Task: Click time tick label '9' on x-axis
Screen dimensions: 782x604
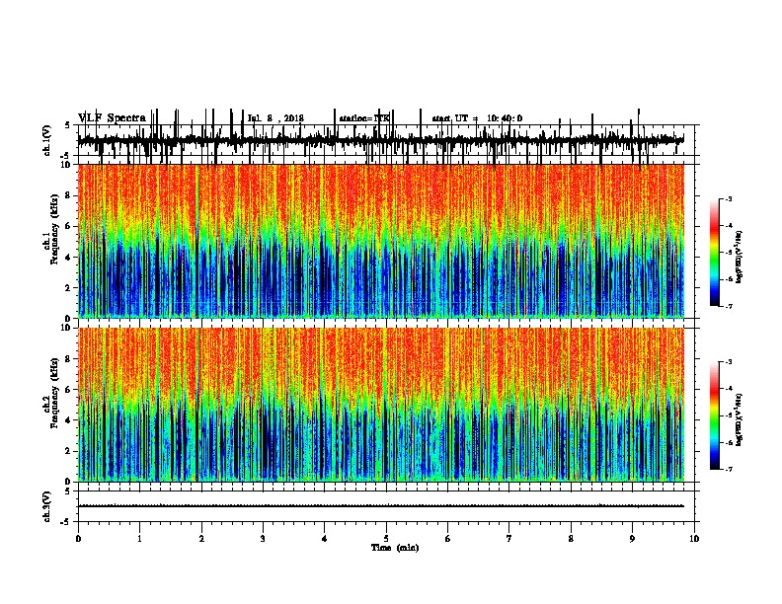Action: (632, 539)
